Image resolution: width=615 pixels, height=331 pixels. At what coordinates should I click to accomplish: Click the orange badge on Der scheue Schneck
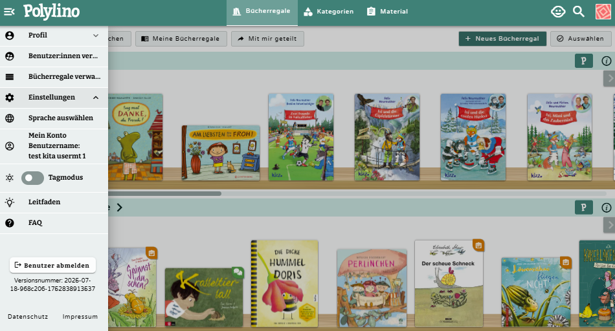(478, 245)
